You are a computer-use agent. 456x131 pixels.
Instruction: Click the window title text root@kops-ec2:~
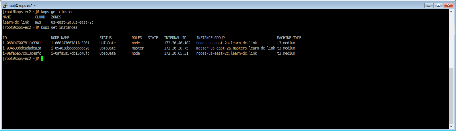[x=22, y=5]
